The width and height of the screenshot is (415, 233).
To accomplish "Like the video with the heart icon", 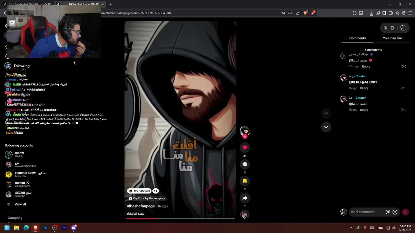I will 245,148.
